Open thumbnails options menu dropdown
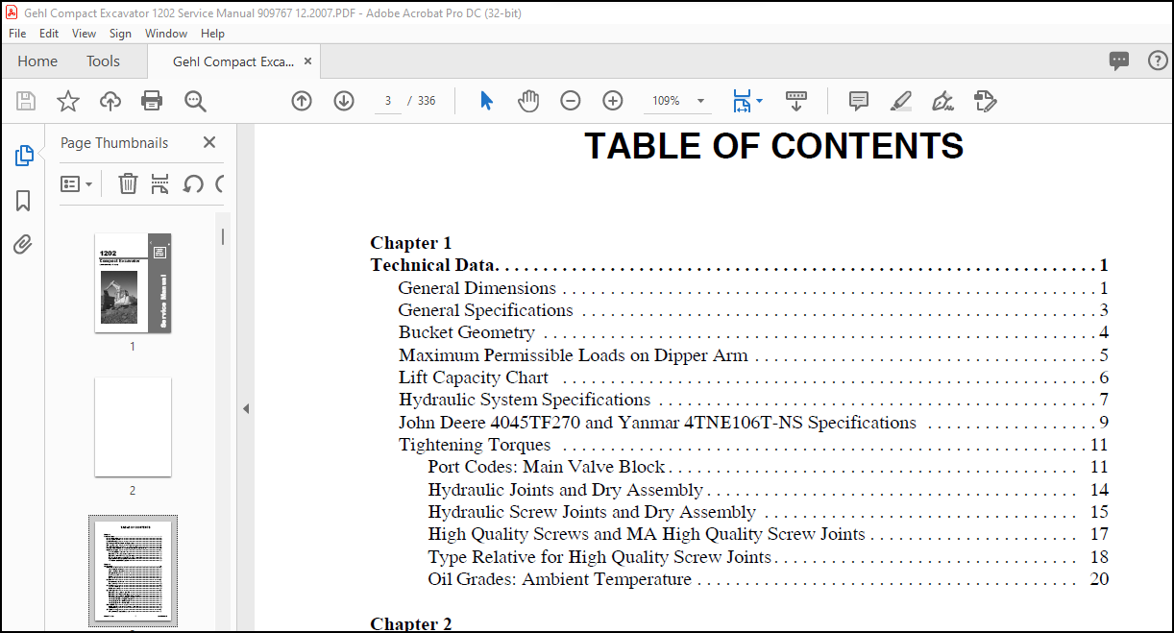 click(x=76, y=183)
